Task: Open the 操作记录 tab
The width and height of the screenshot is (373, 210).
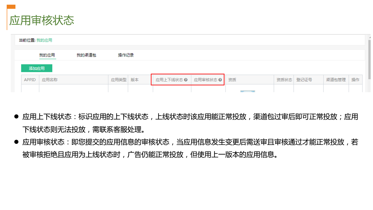Action: pos(126,55)
